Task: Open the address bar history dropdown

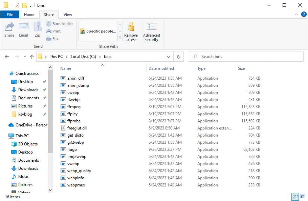Action: [x=168, y=57]
